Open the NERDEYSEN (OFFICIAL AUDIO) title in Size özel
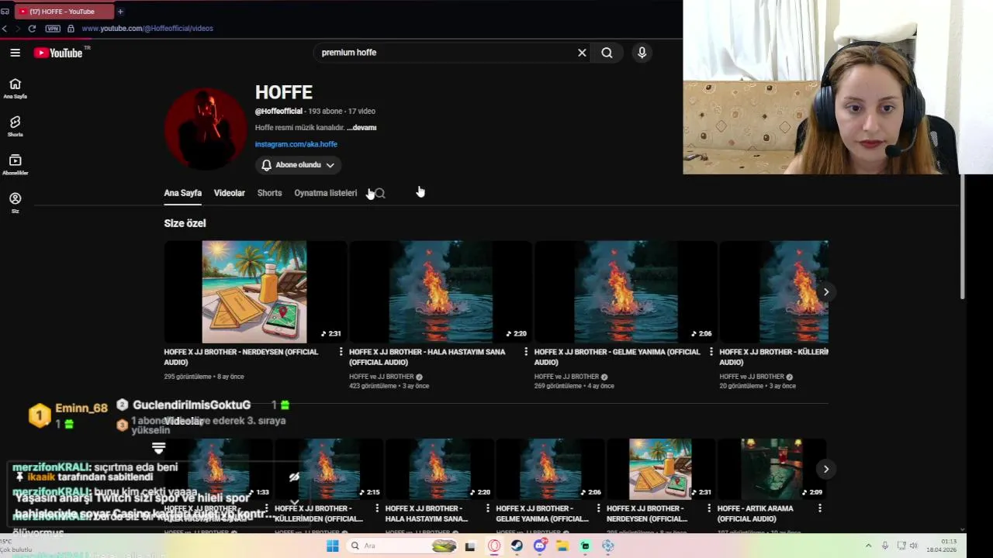Viewport: 993px width, 558px height. 241,356
